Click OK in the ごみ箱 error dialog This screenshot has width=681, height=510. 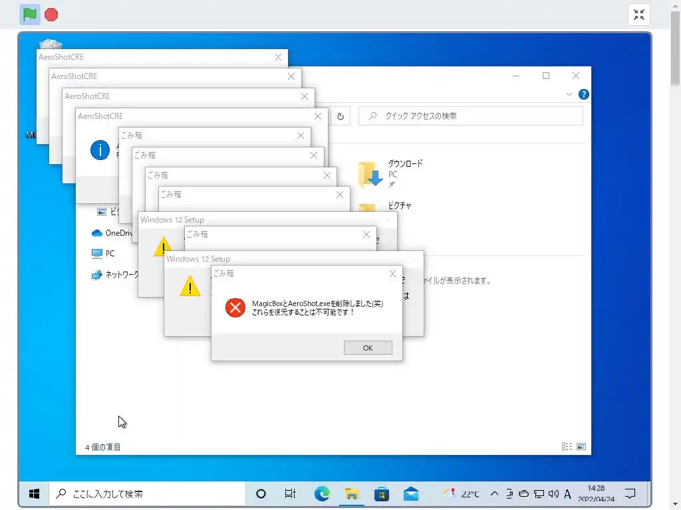tap(367, 348)
